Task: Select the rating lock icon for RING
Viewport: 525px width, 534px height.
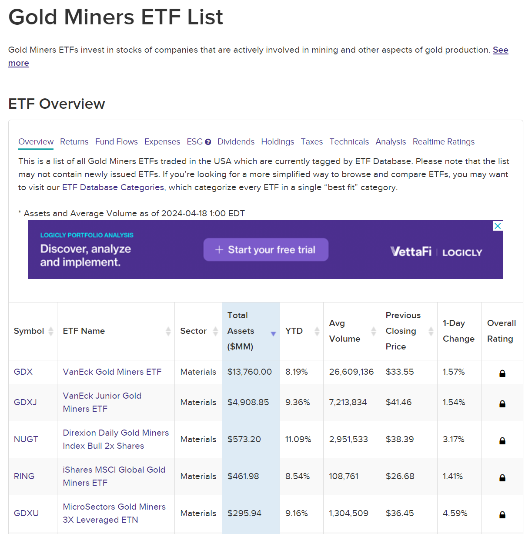Action: coord(502,477)
